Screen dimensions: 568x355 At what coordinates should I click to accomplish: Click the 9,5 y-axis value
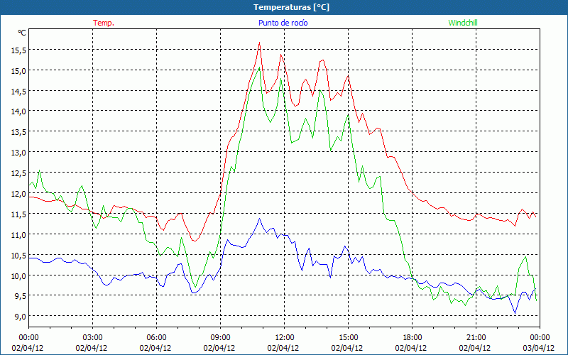coord(20,296)
